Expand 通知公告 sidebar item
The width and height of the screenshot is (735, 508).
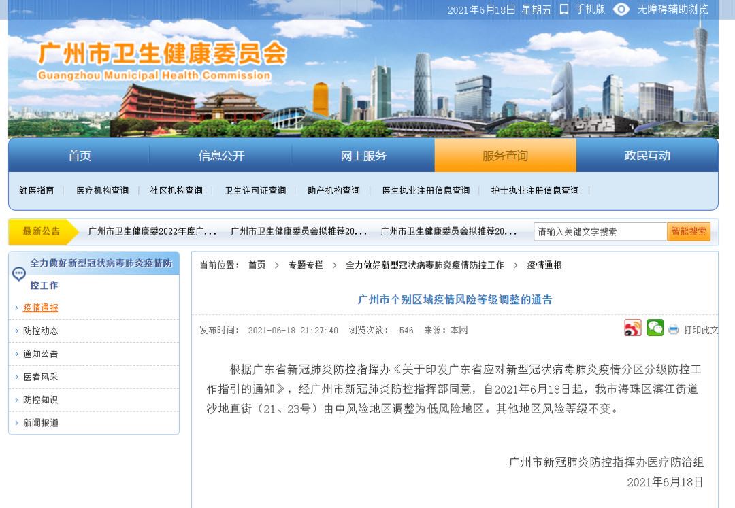[41, 354]
